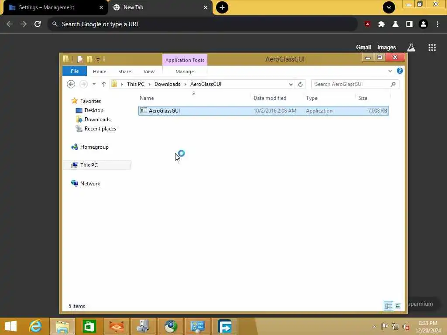Switch to large icons view layout

398,306
